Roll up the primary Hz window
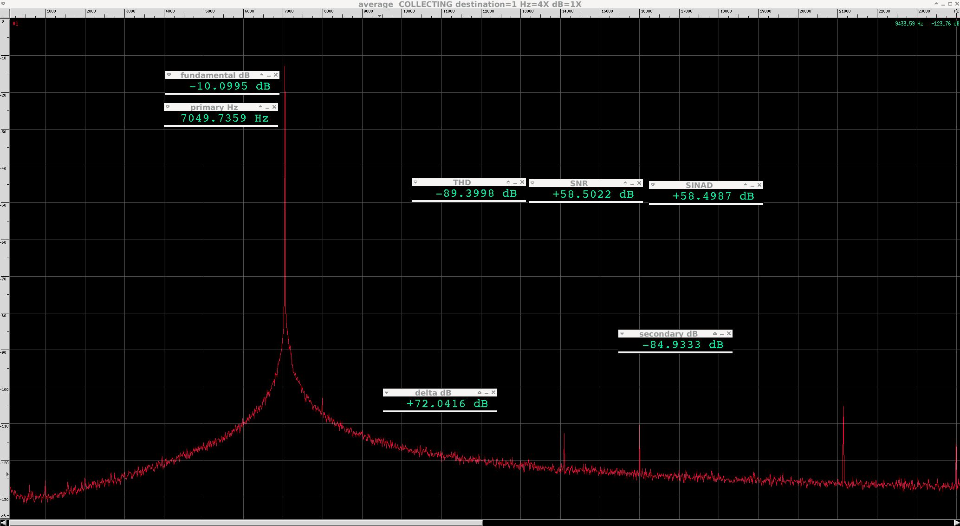The width and height of the screenshot is (960, 526). tap(260, 107)
